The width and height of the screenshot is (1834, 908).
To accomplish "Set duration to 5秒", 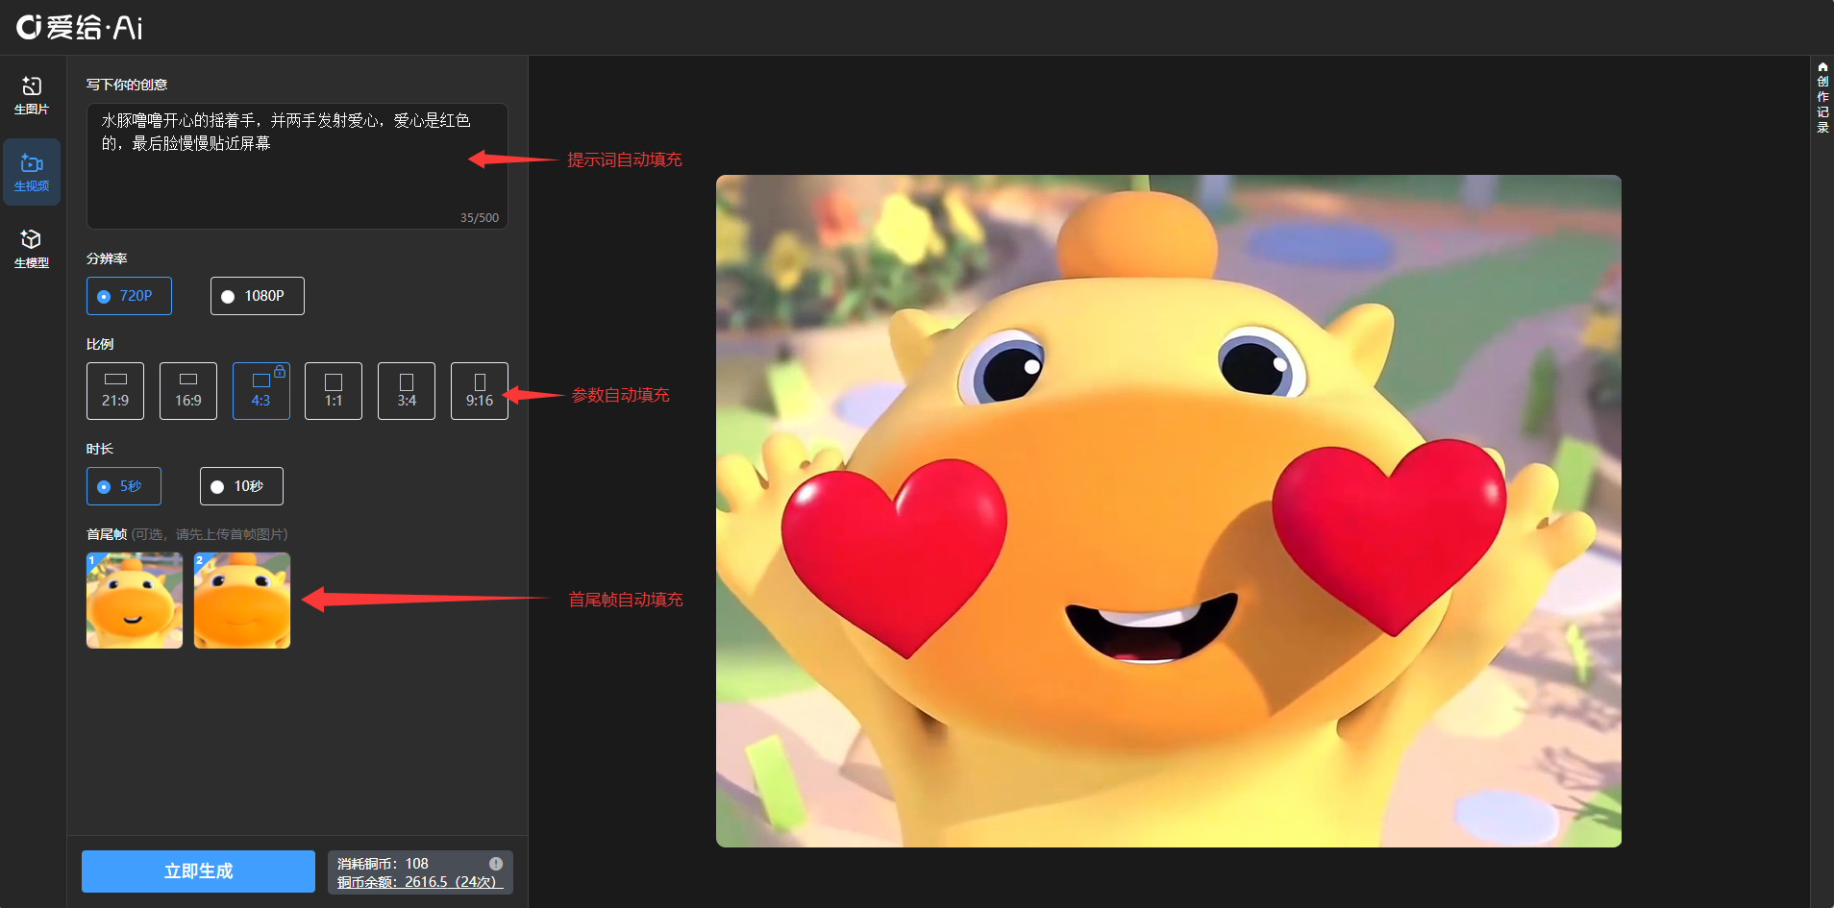I will click(124, 486).
